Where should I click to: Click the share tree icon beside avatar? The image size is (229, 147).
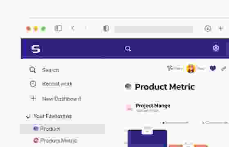point(170,68)
